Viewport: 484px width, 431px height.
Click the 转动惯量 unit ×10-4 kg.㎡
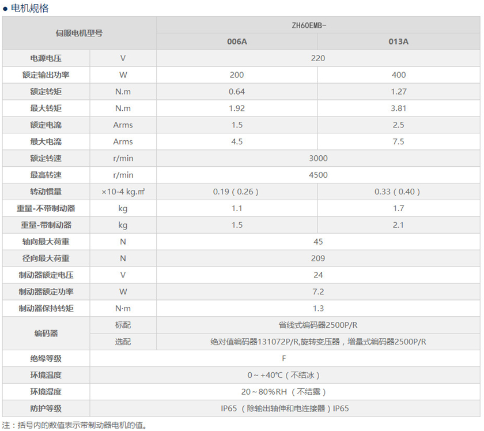pyautogui.click(x=123, y=192)
